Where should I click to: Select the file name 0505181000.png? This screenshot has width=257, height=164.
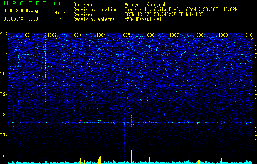(x=21, y=11)
